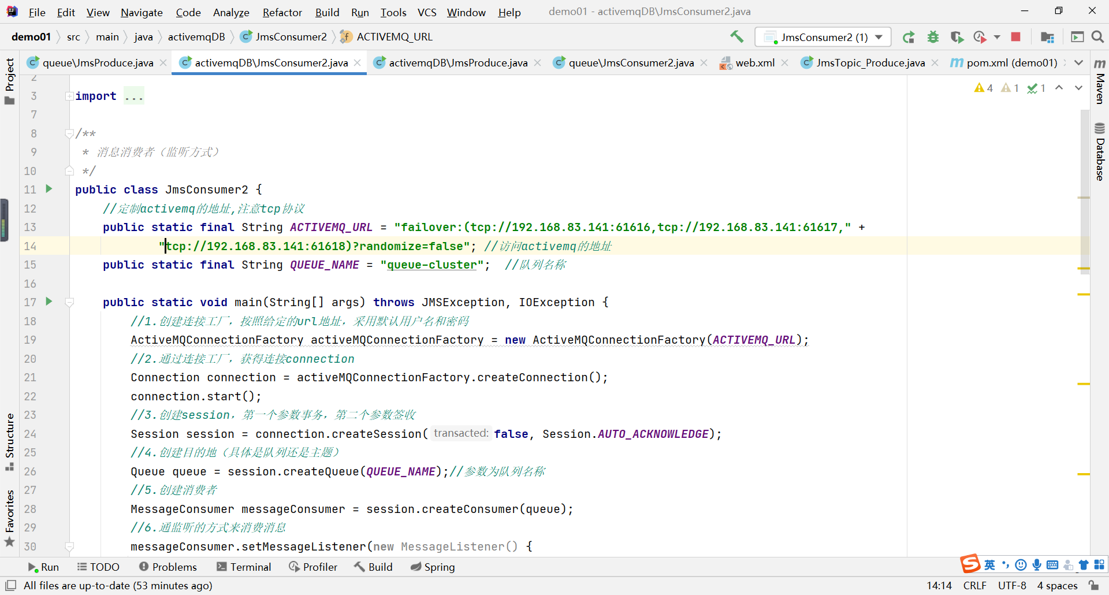
Task: Open the JmsConsumer2 (1) run configuration dropdown
Action: tap(823, 37)
